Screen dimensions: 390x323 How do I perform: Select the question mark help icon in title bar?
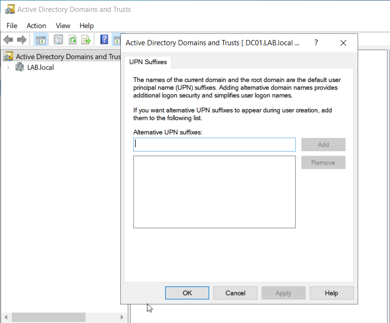[316, 42]
